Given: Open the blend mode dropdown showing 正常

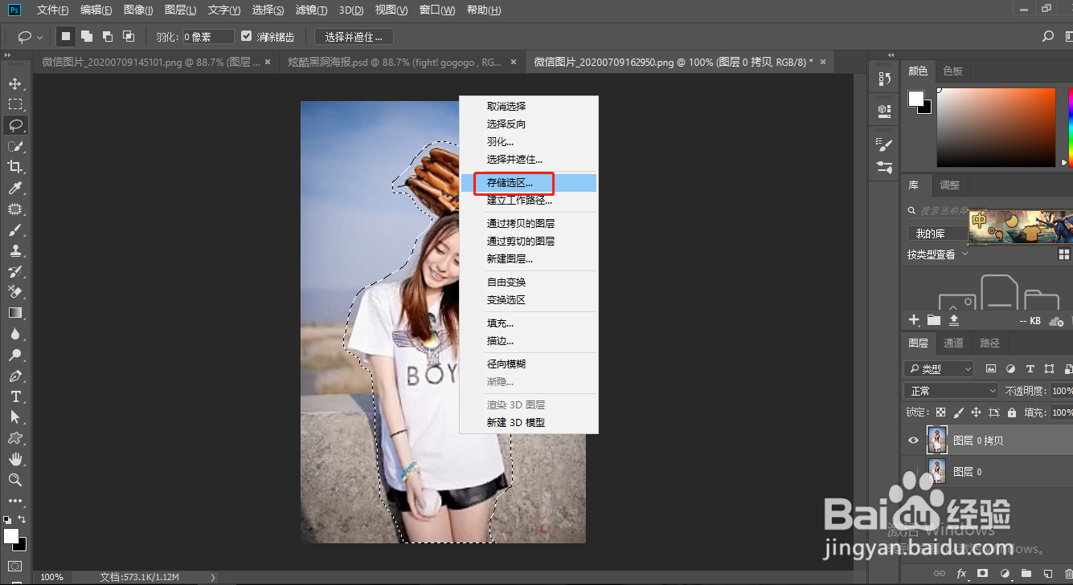Looking at the screenshot, I should [x=951, y=390].
